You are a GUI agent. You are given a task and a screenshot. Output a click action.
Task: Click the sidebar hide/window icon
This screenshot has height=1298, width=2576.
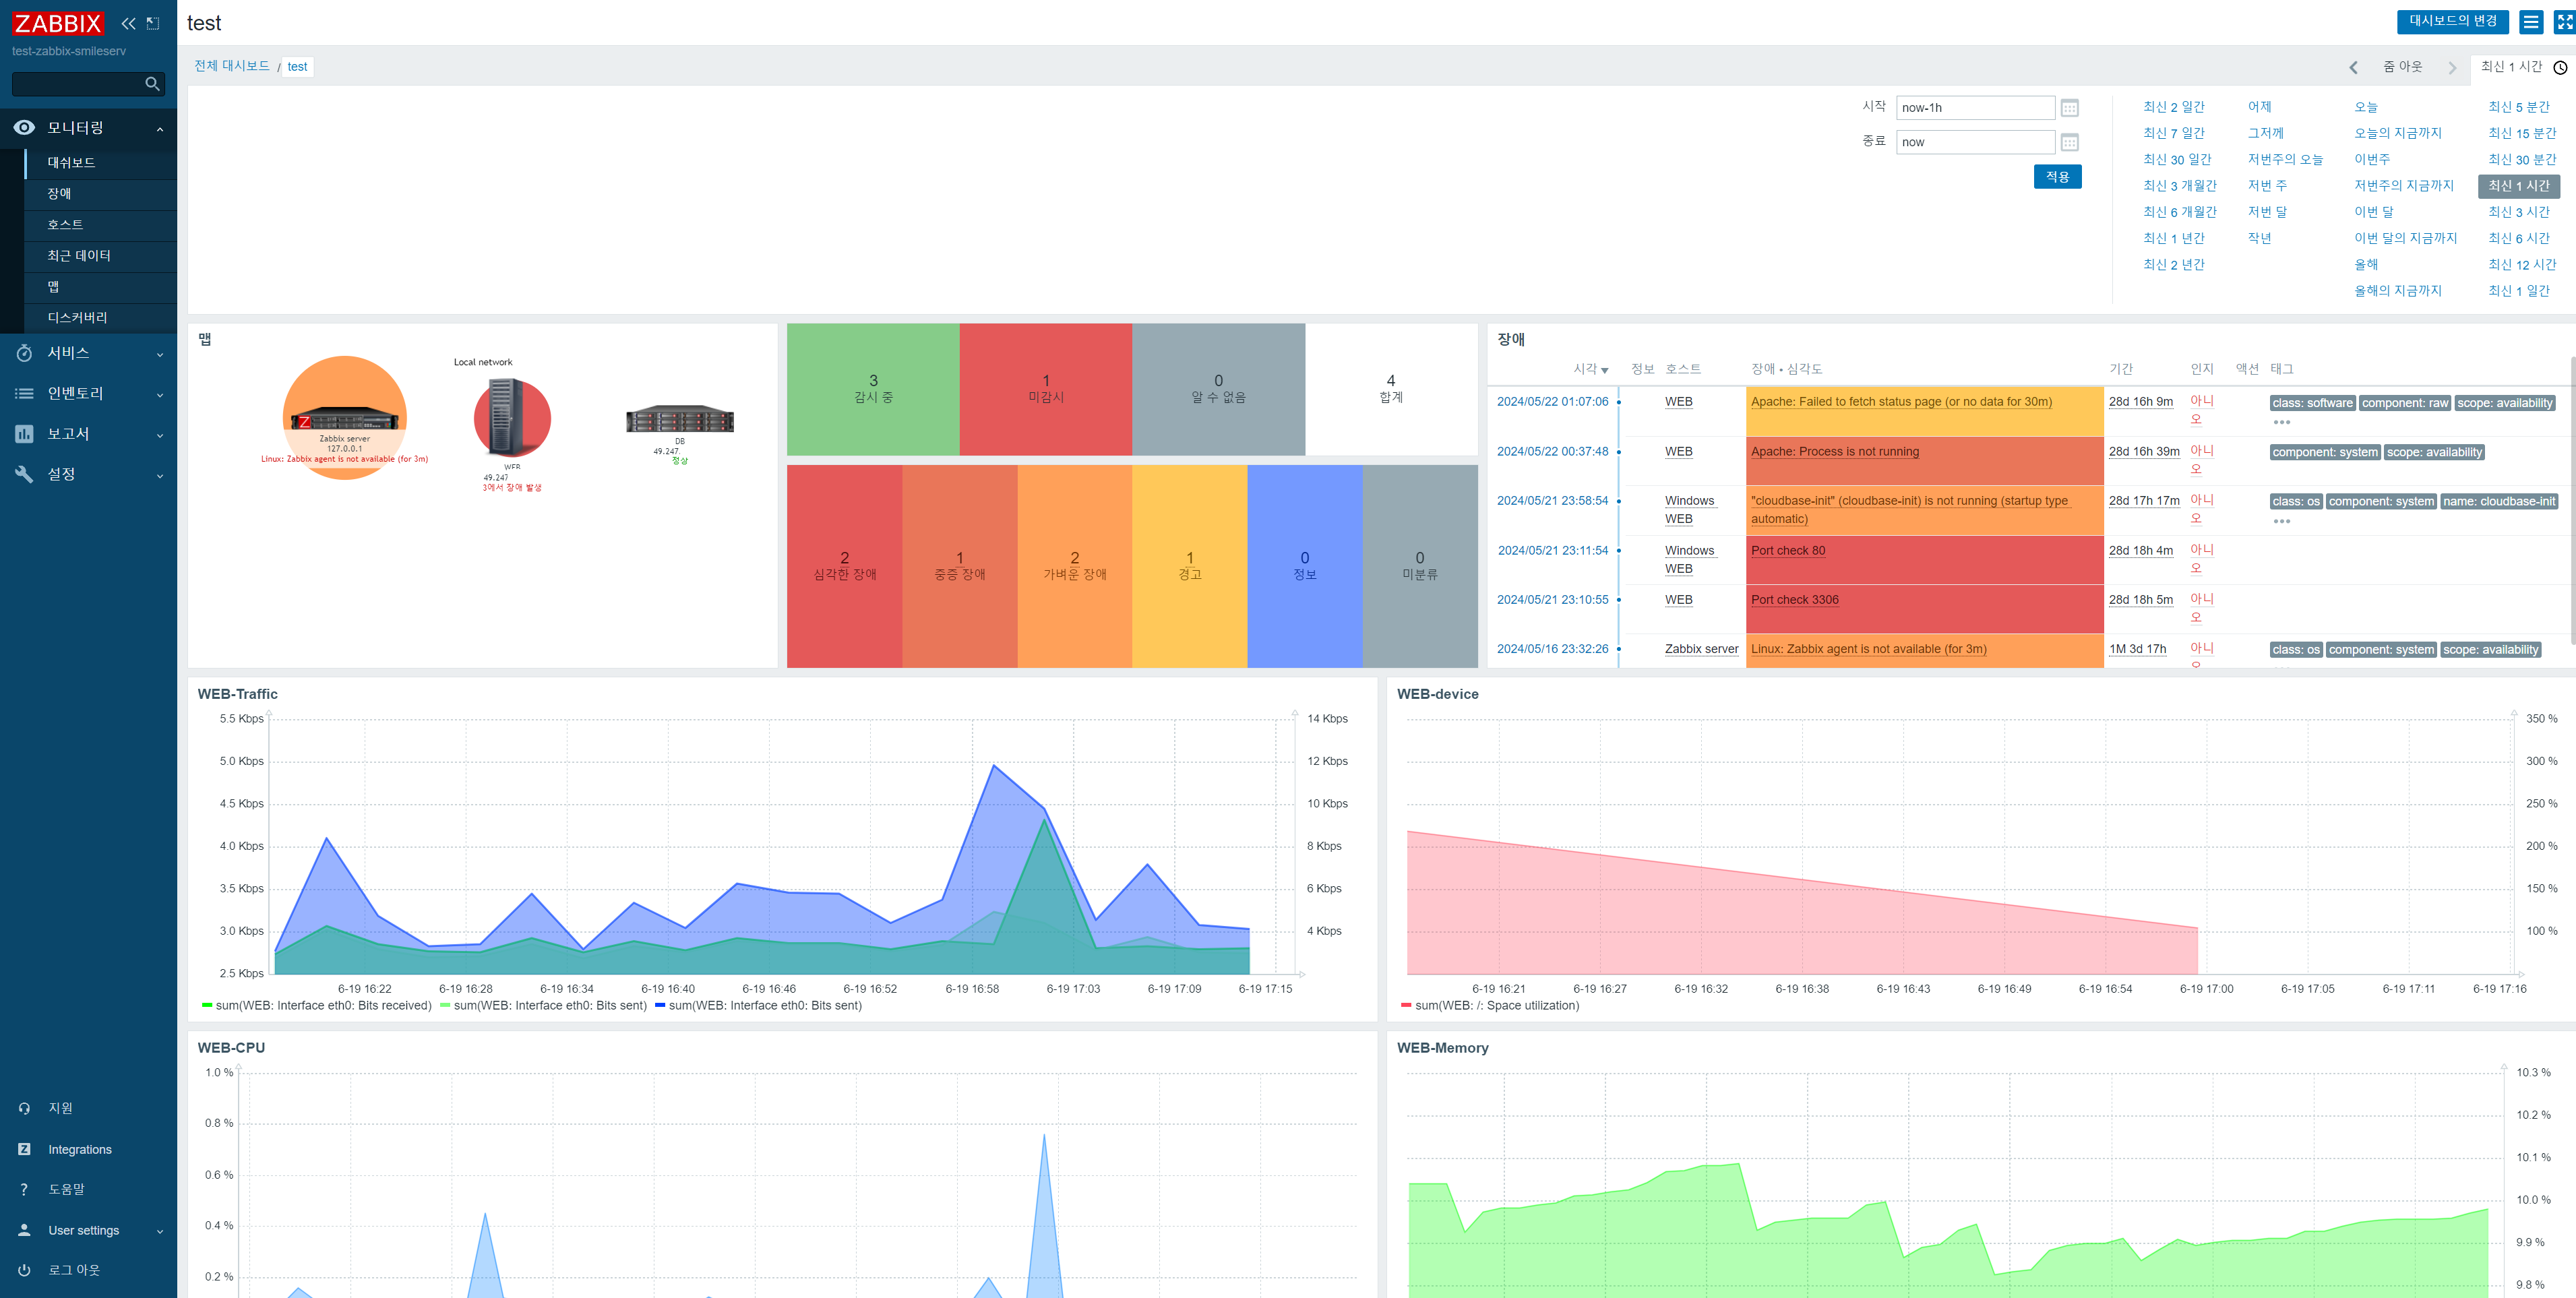[153, 23]
